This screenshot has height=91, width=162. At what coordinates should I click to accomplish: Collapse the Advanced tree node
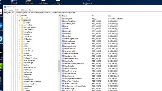[20, 20]
